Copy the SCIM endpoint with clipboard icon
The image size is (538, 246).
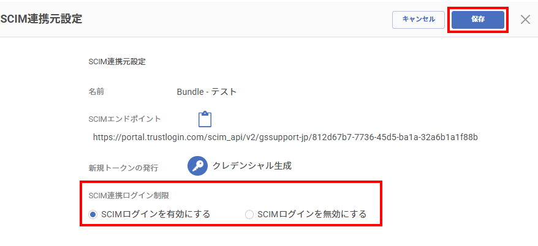(205, 119)
